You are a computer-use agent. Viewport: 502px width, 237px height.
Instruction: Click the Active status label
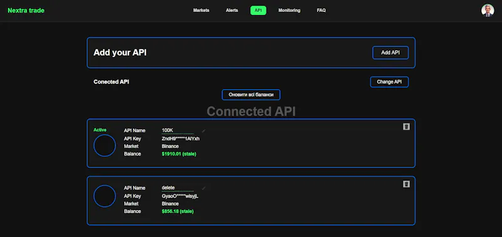tap(100, 130)
